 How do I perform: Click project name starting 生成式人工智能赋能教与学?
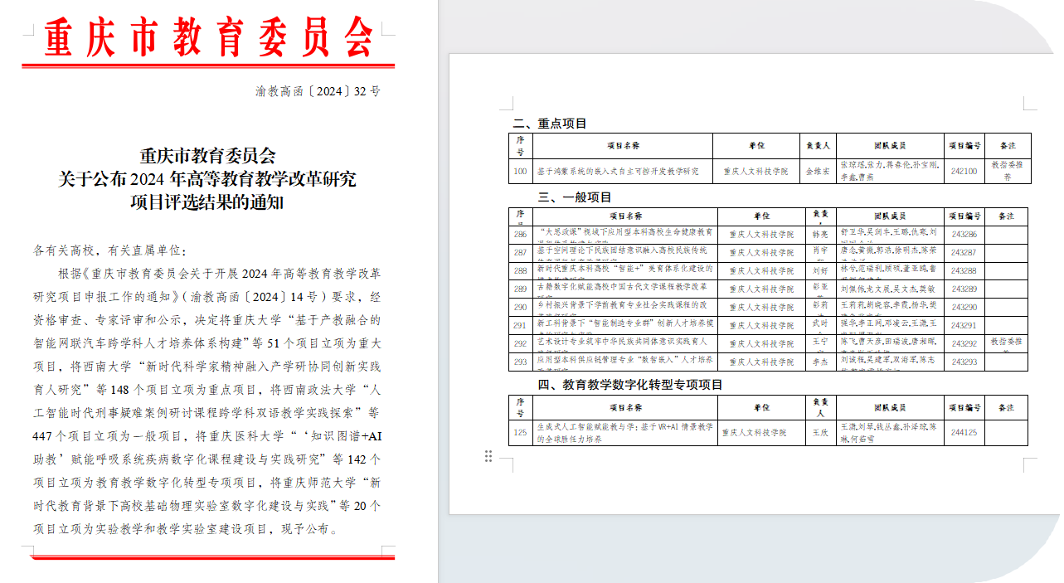(624, 433)
